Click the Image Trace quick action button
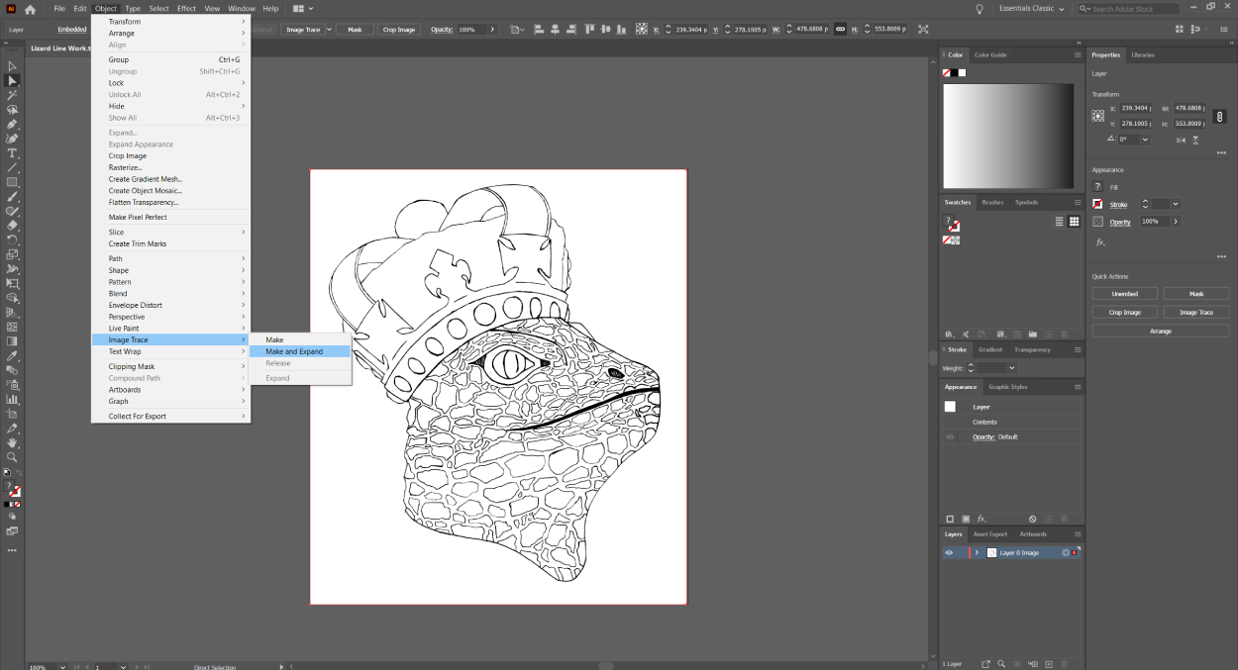This screenshot has height=670, width=1238. coord(1195,312)
